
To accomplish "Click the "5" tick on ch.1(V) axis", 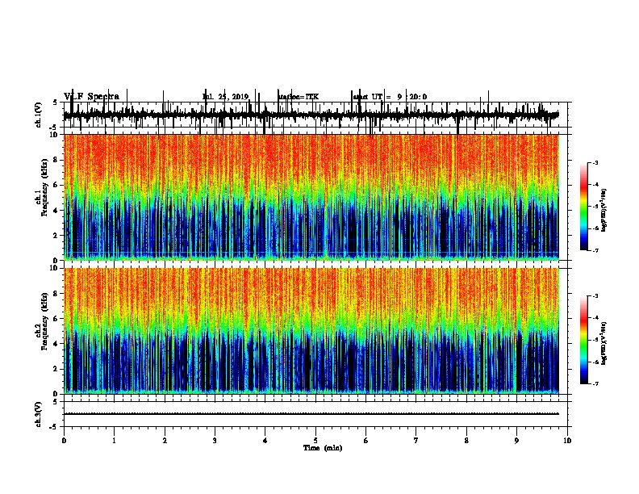I will coord(56,103).
